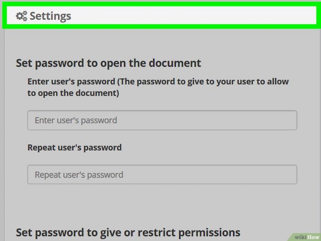Click the large cog in the Settings icon

tap(20, 16)
